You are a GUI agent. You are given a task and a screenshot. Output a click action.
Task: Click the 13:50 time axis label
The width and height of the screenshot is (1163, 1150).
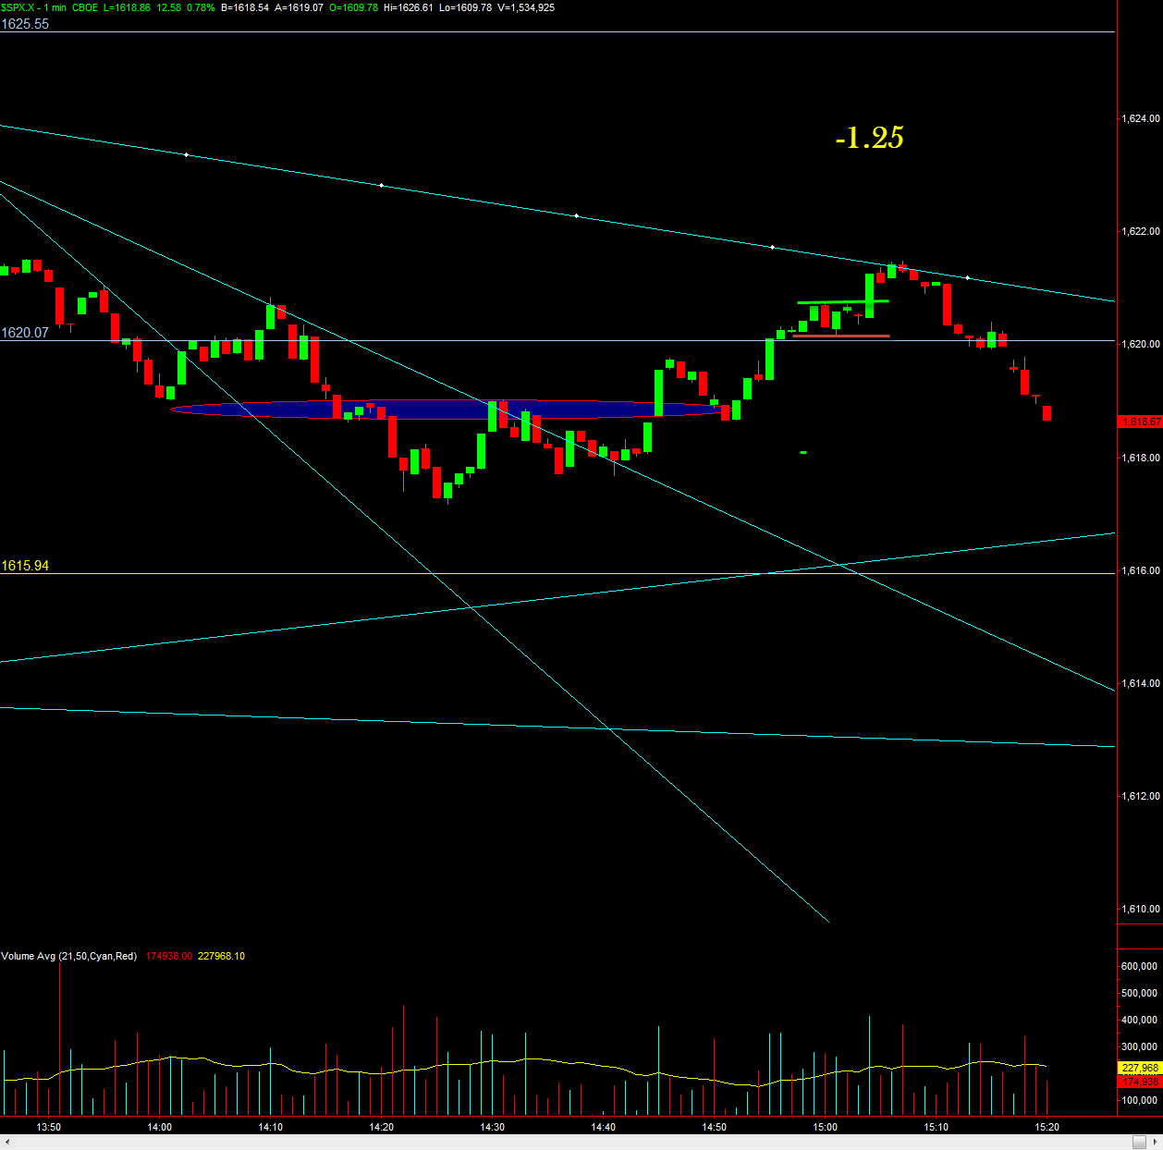48,1127
